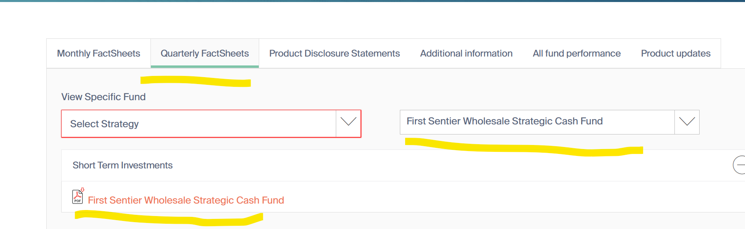Open First Sentier Wholesale Strategic Cash Fund link
Screen dimensions: 745x229
(186, 200)
